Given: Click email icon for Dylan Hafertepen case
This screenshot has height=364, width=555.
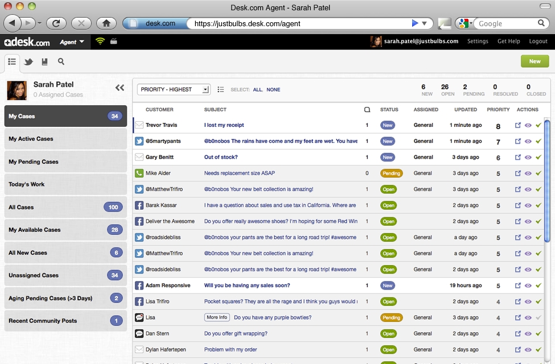Looking at the screenshot, I should (139, 349).
